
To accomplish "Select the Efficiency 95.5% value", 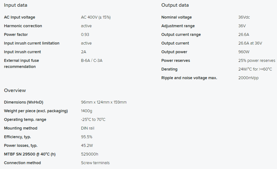I will tap(87, 137).
